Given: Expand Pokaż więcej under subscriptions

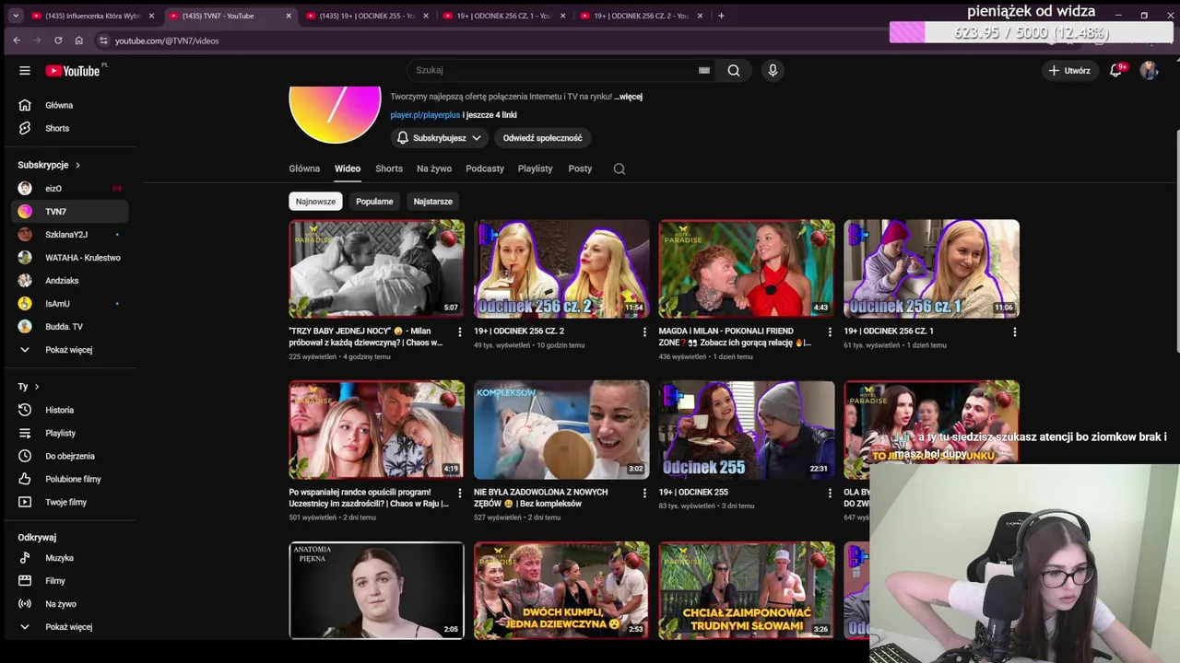Looking at the screenshot, I should (70, 350).
